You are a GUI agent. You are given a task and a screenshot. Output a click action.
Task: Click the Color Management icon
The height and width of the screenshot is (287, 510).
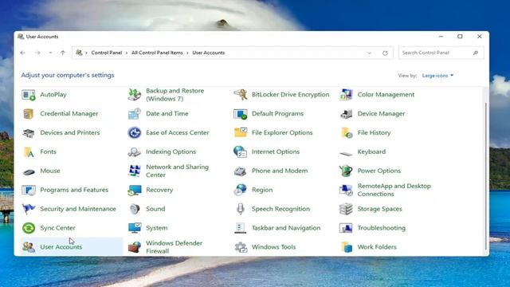[x=346, y=95]
